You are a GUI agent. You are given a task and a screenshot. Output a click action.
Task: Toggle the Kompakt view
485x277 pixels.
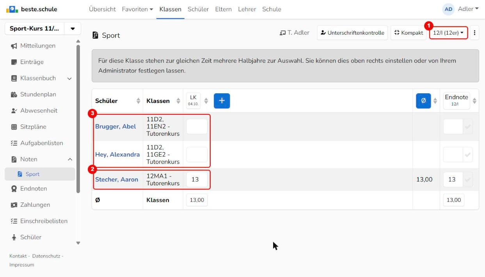409,33
